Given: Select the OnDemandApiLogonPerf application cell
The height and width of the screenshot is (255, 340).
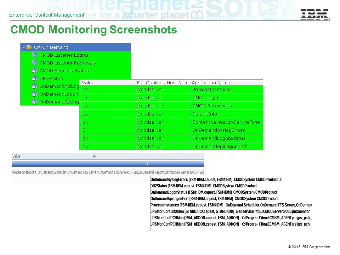Looking at the screenshot, I should (x=227, y=146).
